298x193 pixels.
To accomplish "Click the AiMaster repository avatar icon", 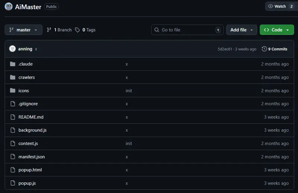I will (9, 6).
